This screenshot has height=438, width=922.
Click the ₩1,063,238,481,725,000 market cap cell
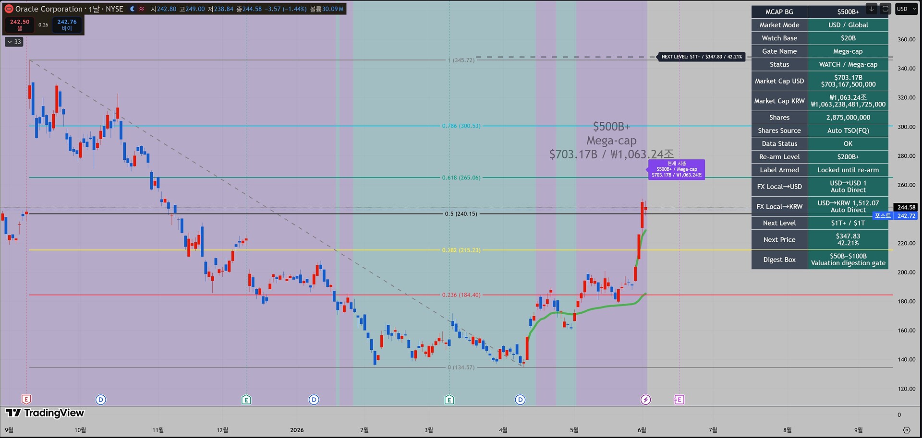click(x=848, y=101)
